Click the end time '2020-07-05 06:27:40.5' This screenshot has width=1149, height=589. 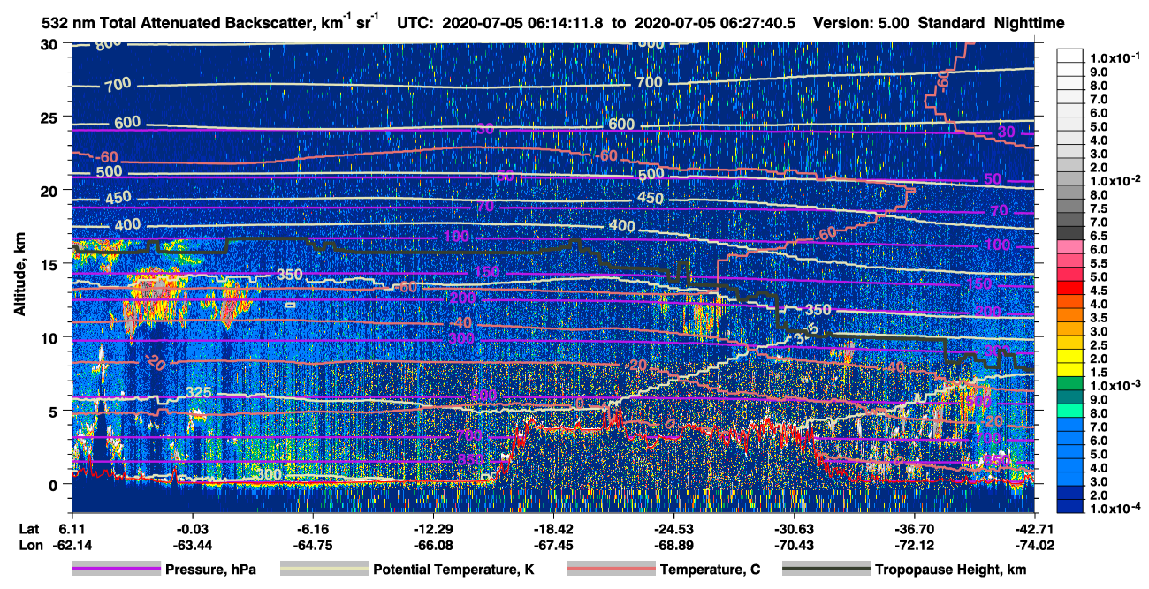click(717, 23)
